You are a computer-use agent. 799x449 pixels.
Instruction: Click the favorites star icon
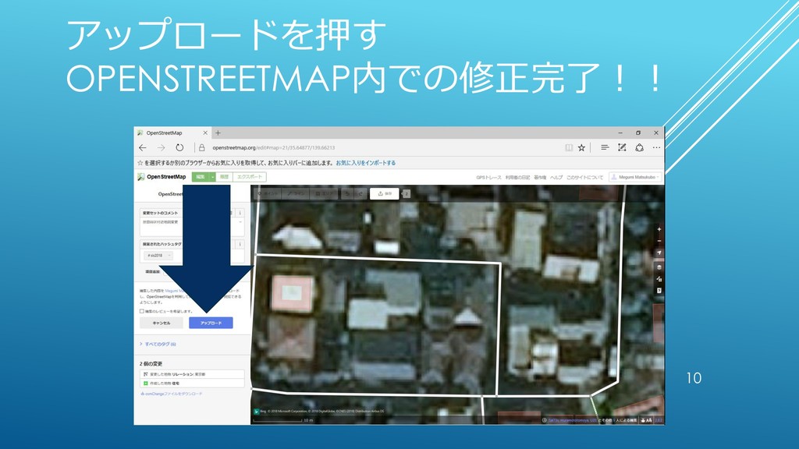point(581,147)
